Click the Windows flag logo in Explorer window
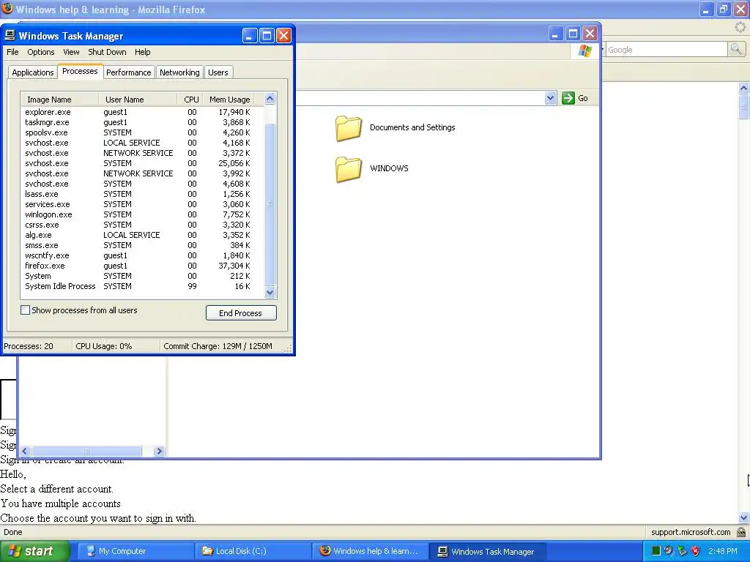This screenshot has height=562, width=750. pyautogui.click(x=585, y=51)
